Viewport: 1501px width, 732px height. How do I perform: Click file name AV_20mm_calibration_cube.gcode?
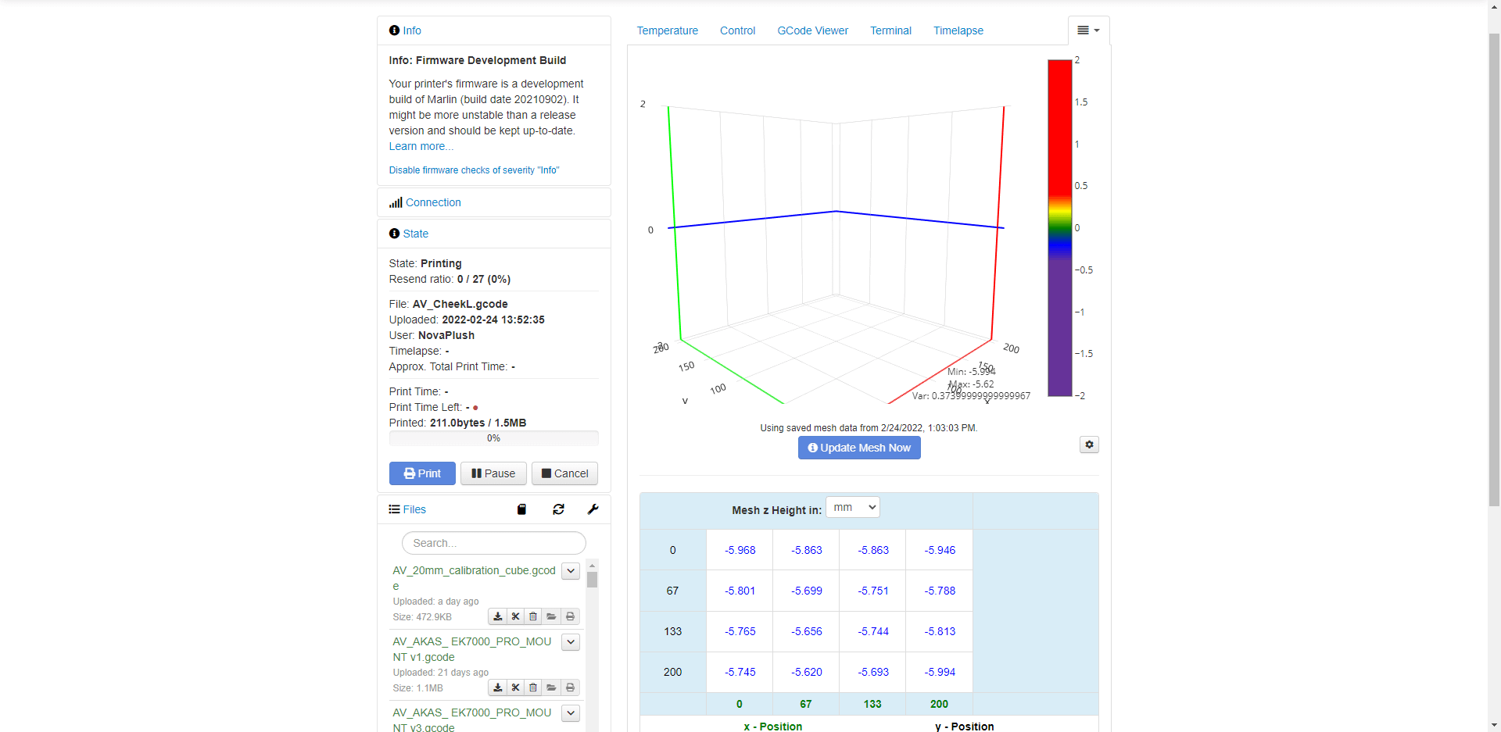(x=474, y=578)
